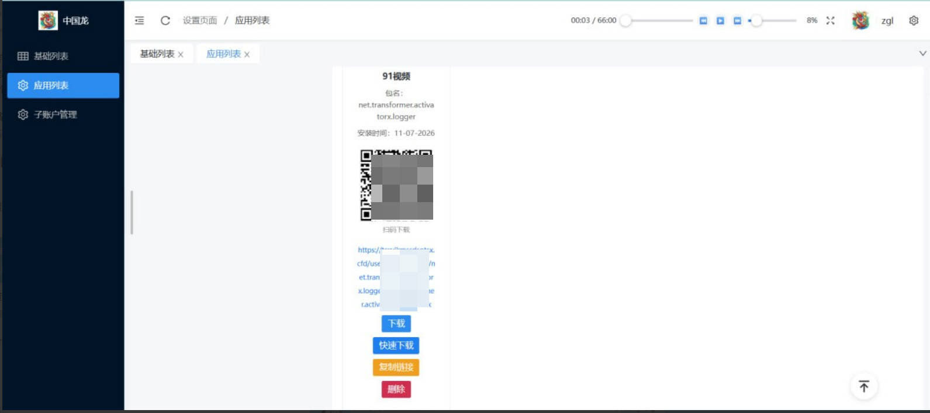930x413 pixels.
Task: Open the zgl user avatar
Action: (860, 20)
